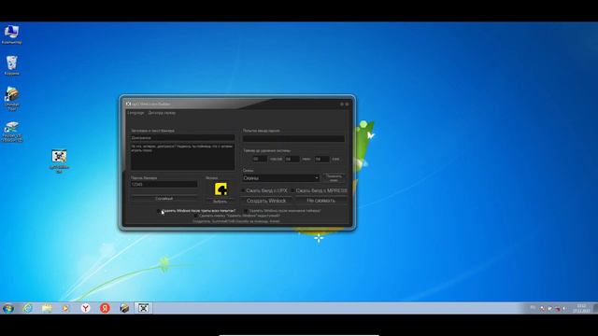Open the red Yandex Я taskbar icon
This screenshot has width=598, height=336.
105,308
